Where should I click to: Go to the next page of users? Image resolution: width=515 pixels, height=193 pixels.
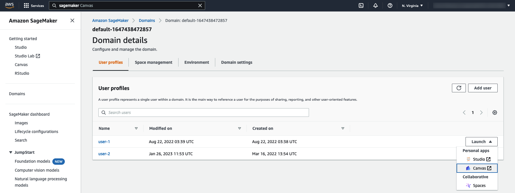481,113
